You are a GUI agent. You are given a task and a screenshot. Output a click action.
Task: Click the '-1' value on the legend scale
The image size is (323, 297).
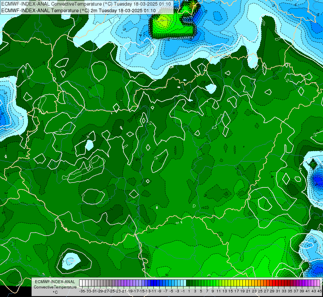click(183, 291)
